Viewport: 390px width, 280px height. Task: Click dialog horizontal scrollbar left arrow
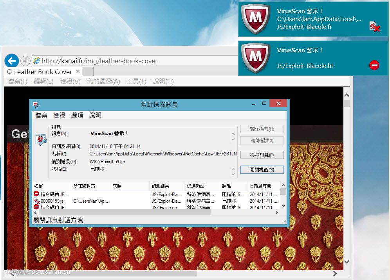(x=35, y=212)
